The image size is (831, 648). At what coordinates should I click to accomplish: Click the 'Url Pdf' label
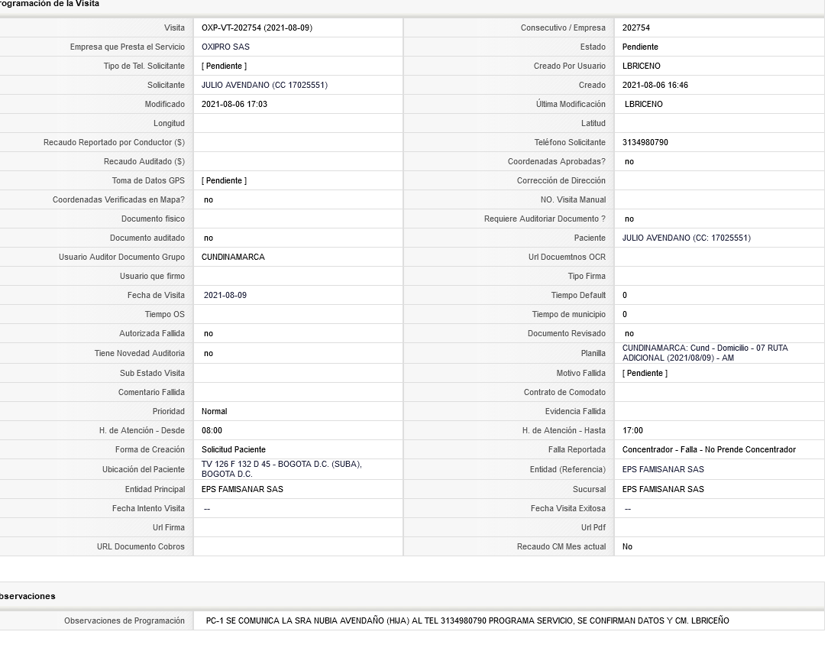point(593,527)
